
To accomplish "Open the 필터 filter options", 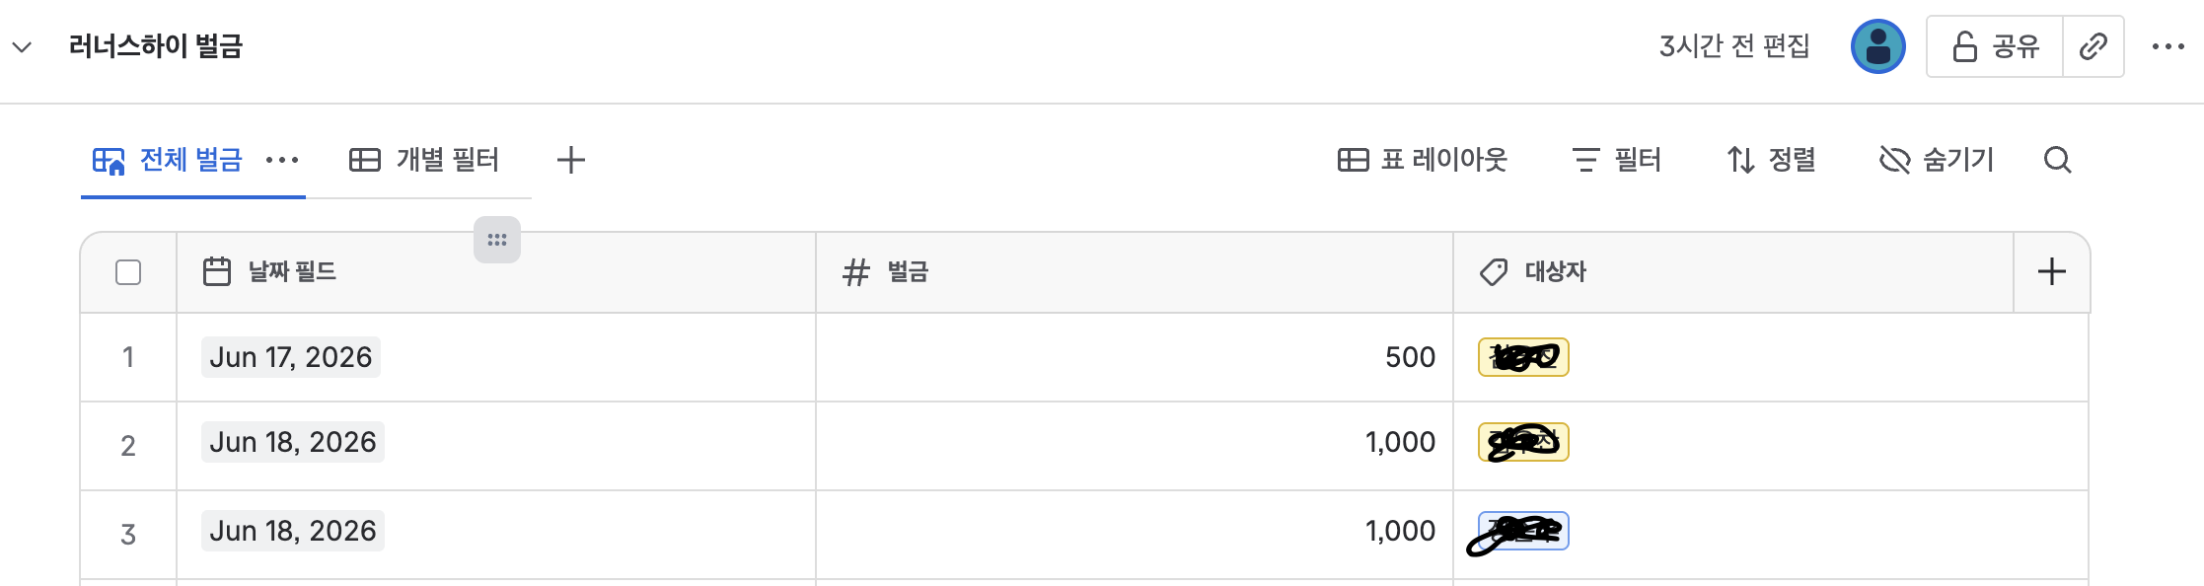I will (1616, 160).
